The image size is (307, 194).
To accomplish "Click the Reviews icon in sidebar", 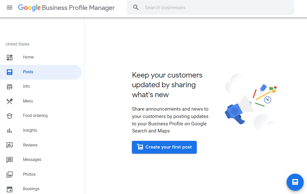I will coord(9,145).
